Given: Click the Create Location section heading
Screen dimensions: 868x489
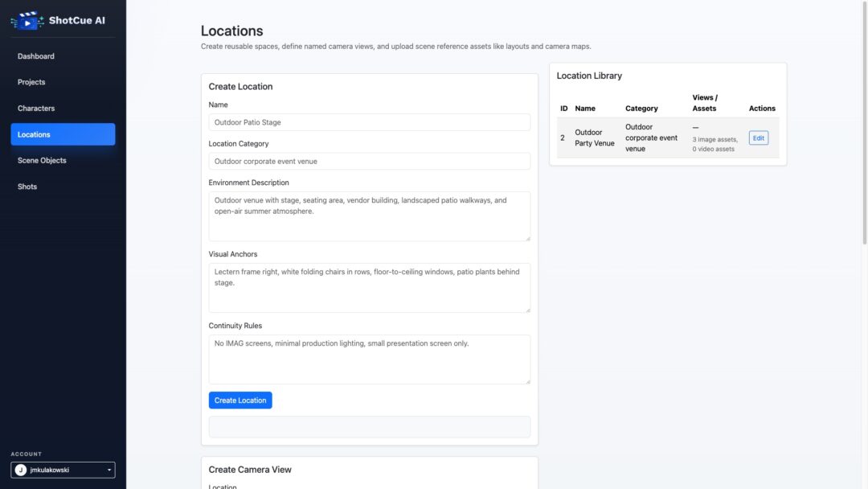Looking at the screenshot, I should (240, 86).
